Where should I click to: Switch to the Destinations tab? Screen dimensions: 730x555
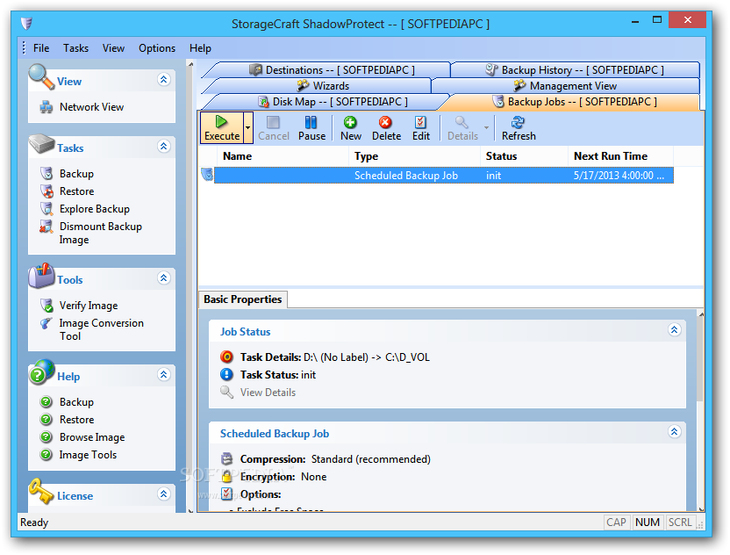(332, 70)
